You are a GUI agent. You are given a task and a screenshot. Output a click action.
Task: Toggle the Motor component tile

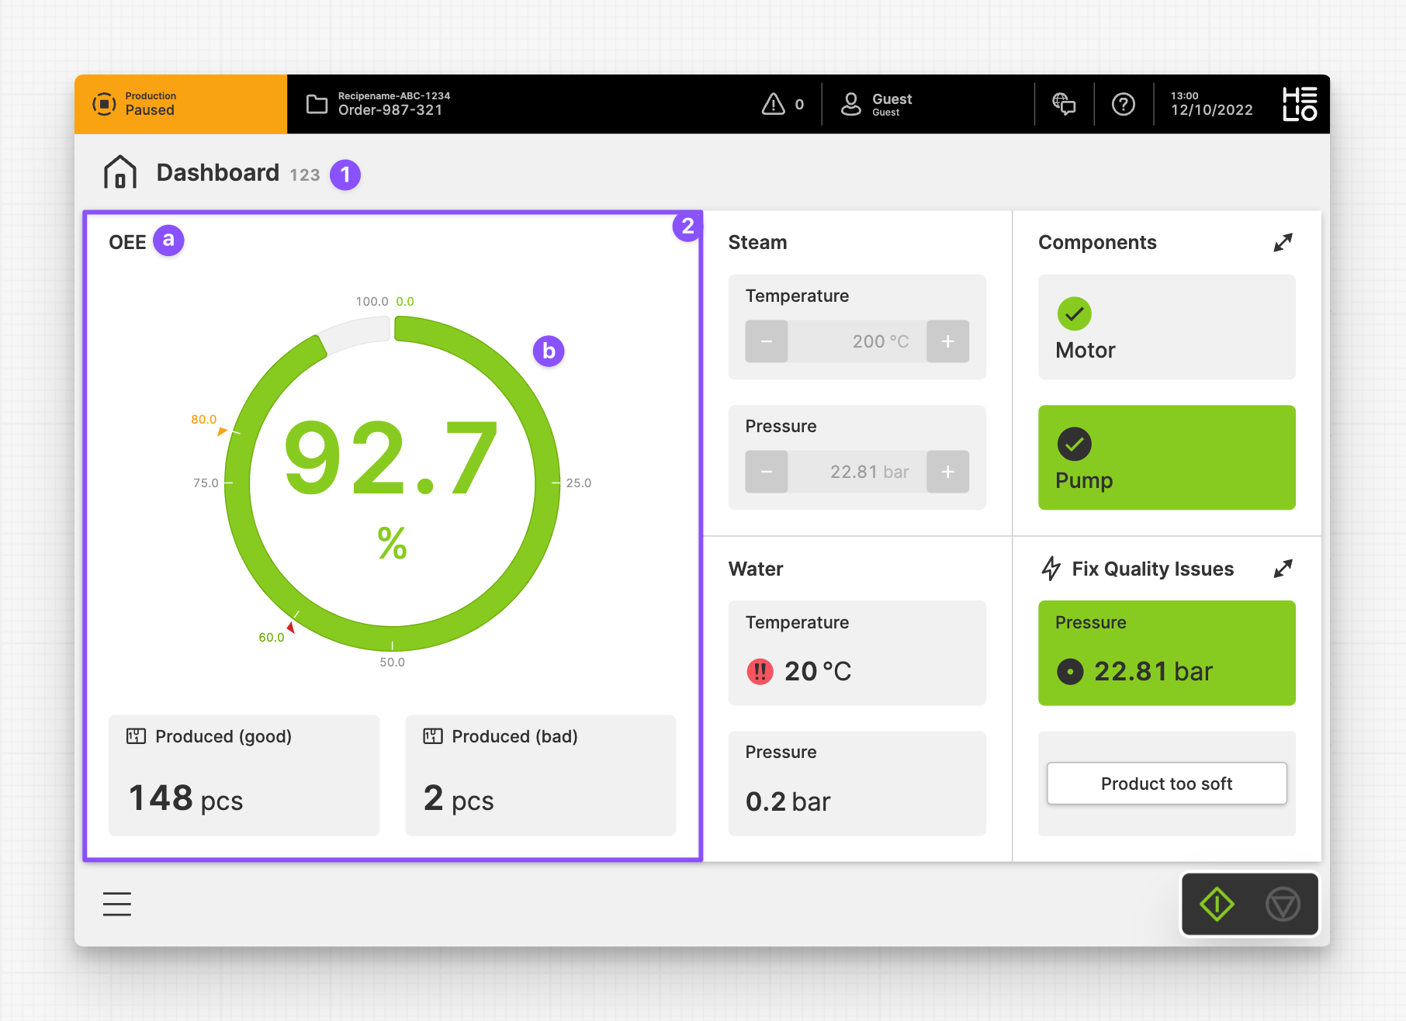point(1166,327)
